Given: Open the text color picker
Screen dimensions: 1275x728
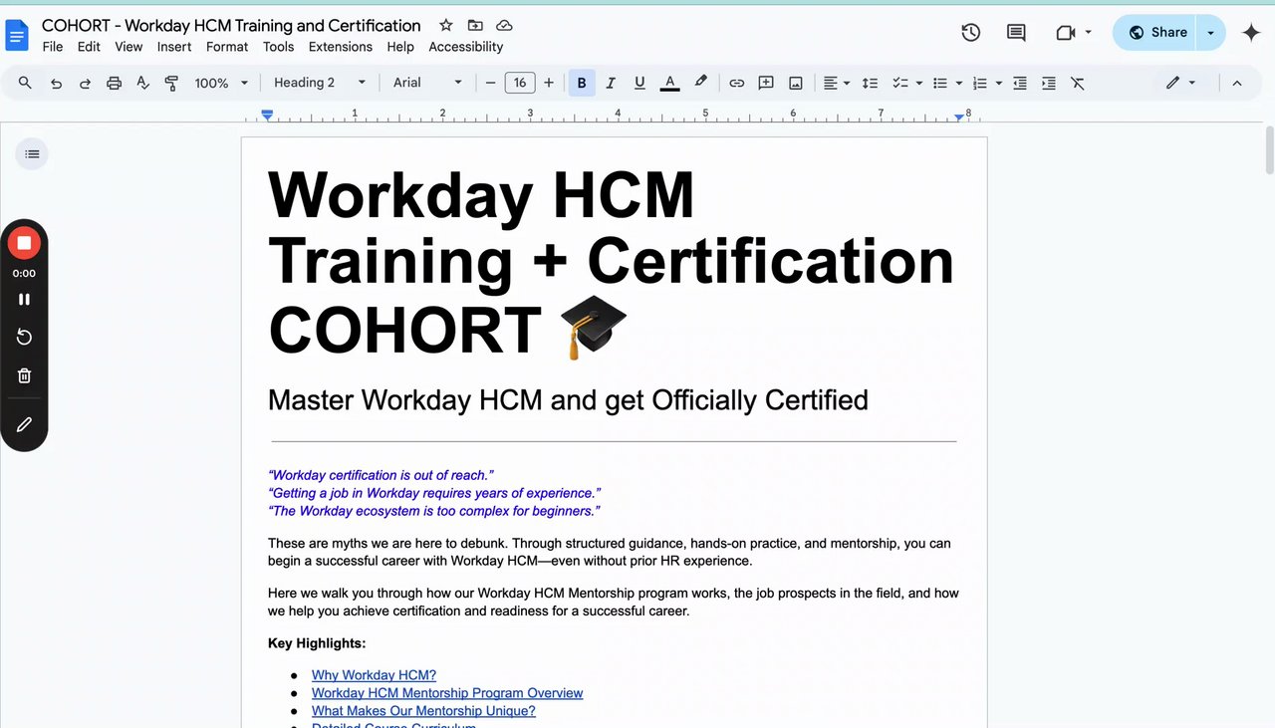Looking at the screenshot, I should coord(669,83).
